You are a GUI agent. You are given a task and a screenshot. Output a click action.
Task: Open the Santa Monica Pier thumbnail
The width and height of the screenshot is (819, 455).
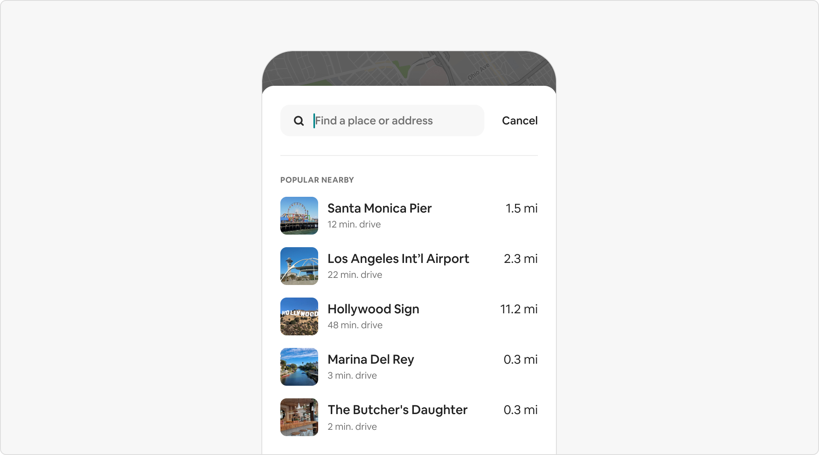coord(299,216)
